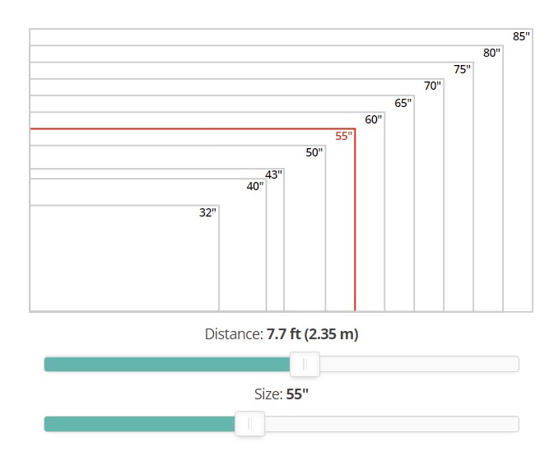Select the 80" size label
This screenshot has height=452, width=549.
coord(491,53)
